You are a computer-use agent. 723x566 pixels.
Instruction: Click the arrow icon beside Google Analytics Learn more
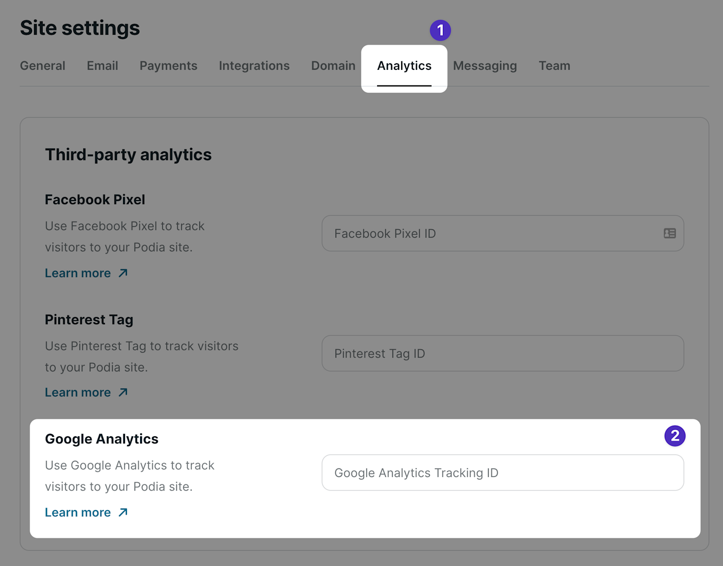tap(123, 512)
